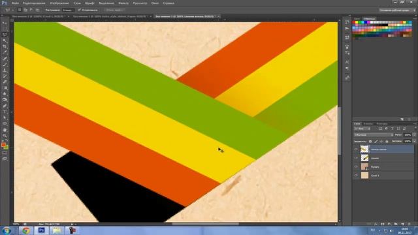Viewport: 418px width, 235px height.
Task: Select the Hand tool
Action: point(5,130)
